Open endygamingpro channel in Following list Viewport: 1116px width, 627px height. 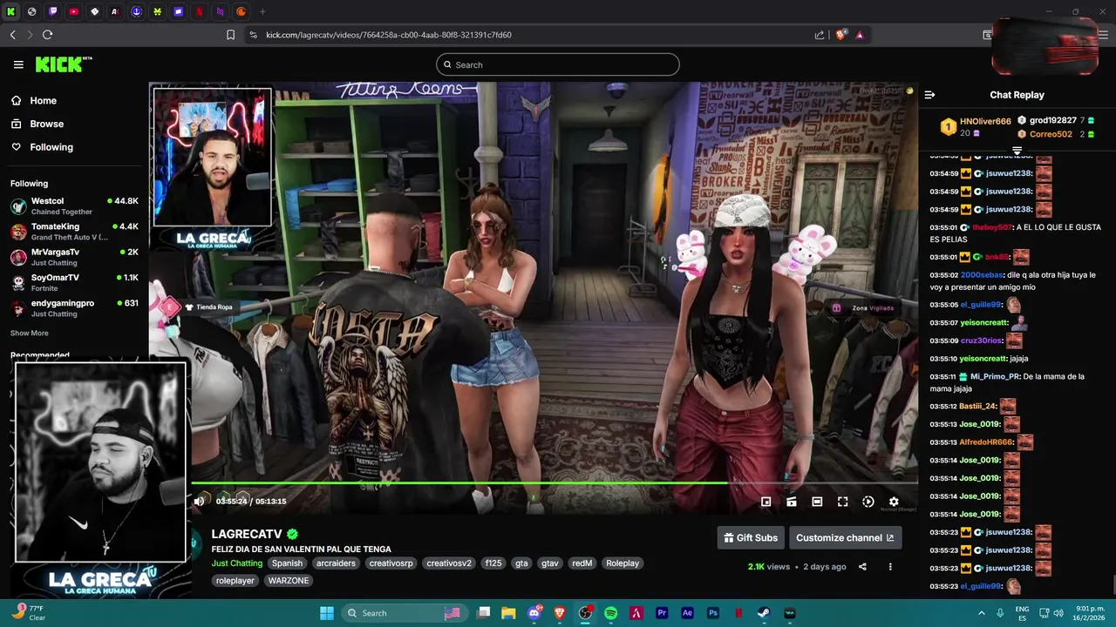click(x=74, y=307)
